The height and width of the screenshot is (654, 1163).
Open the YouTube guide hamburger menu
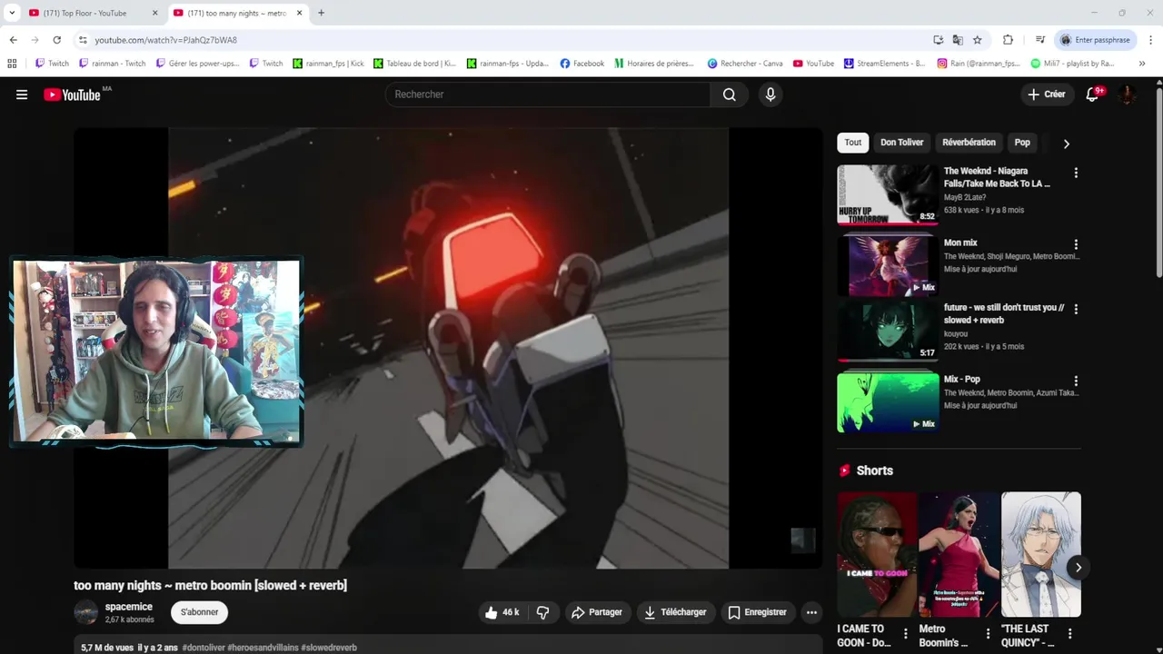point(22,94)
